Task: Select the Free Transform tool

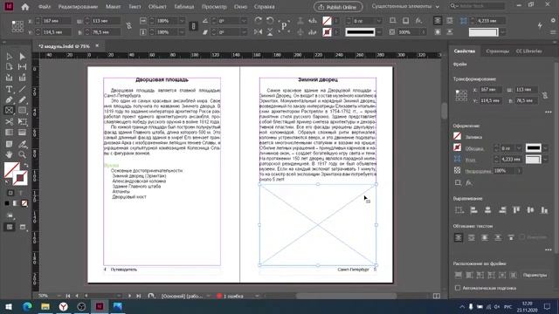Action: point(22,122)
